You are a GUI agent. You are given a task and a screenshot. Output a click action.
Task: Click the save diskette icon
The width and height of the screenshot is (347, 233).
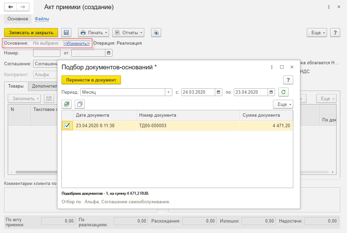coord(66,32)
